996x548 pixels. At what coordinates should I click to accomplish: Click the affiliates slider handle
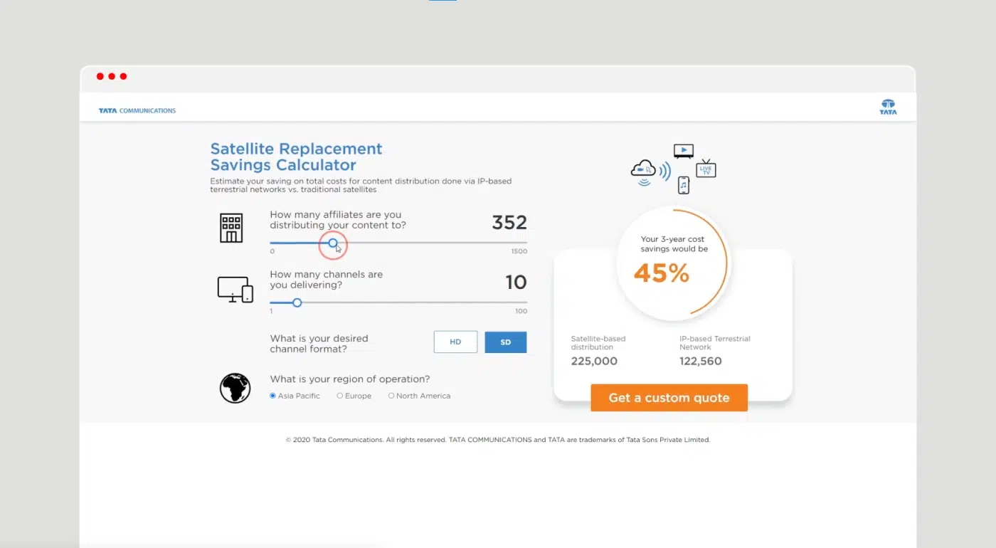pos(333,243)
